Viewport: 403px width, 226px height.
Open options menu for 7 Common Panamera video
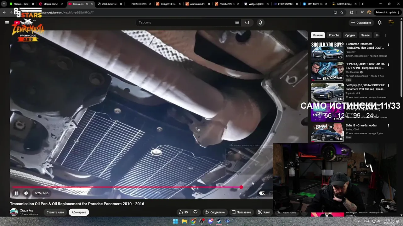(x=388, y=44)
